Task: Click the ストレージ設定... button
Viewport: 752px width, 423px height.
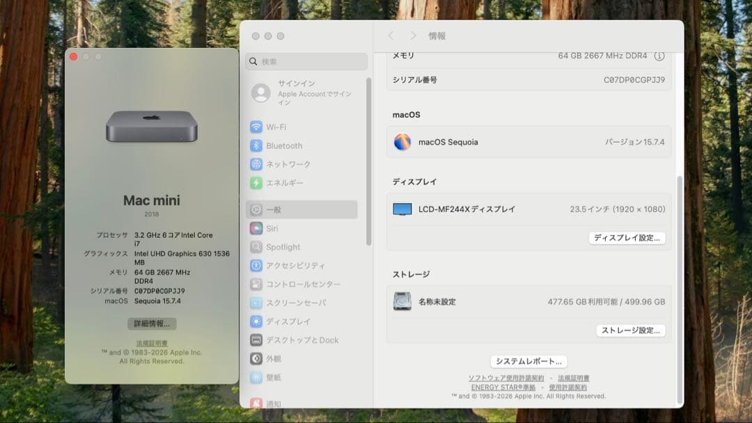Action: pos(631,330)
